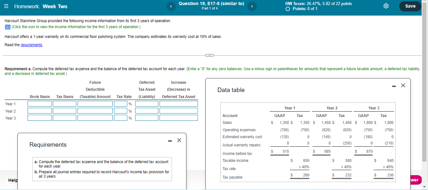Click Year 2 tax payable value 232
428x190 pixels.
pos(348,175)
